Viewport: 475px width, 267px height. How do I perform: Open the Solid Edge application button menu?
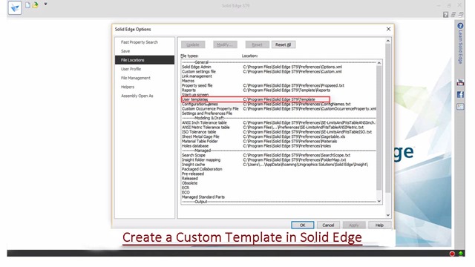pos(15,7)
